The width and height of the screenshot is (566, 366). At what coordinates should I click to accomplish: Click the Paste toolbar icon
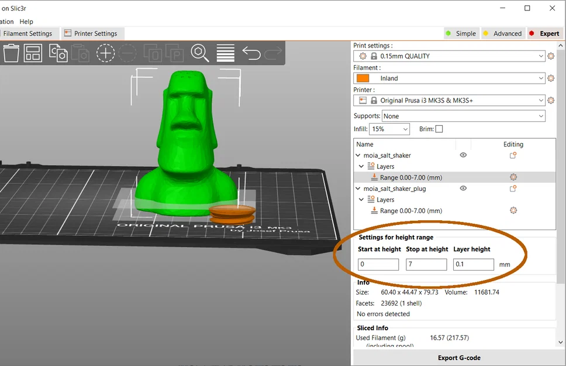pyautogui.click(x=80, y=53)
